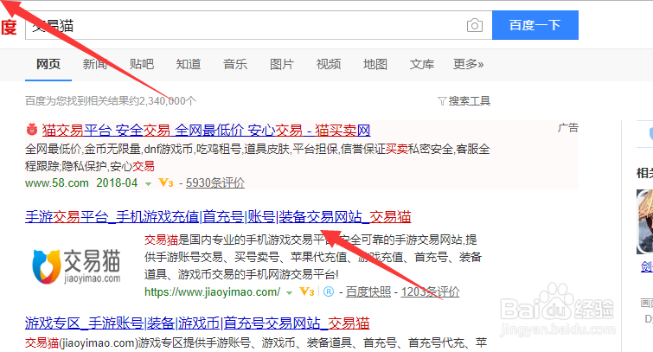
Task: Click the result count text 2,340,000个
Action: click(168, 101)
